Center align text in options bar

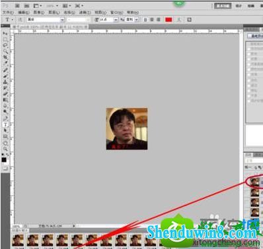pos(152,20)
